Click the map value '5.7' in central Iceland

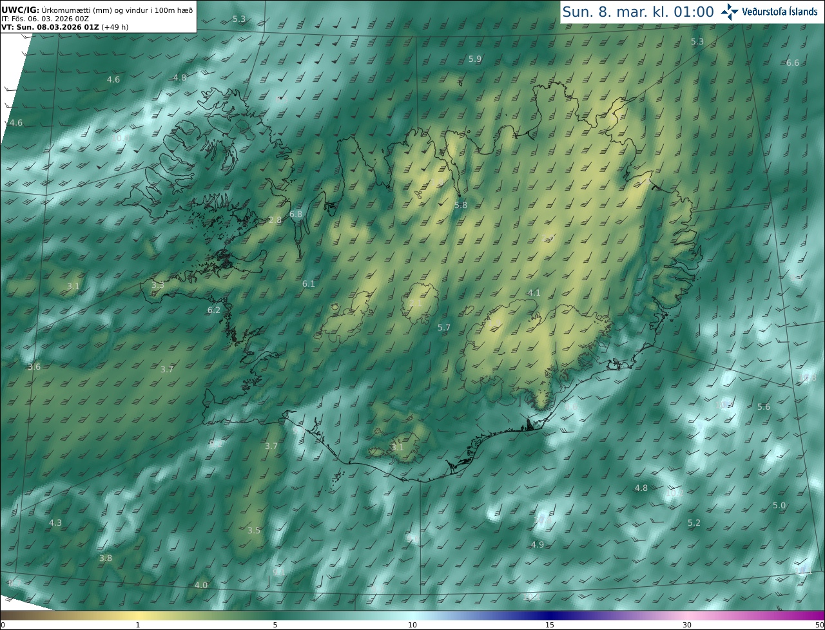point(444,328)
